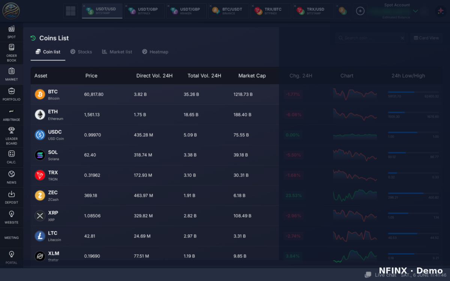Click the Coins List refresh history icon

tap(33, 38)
